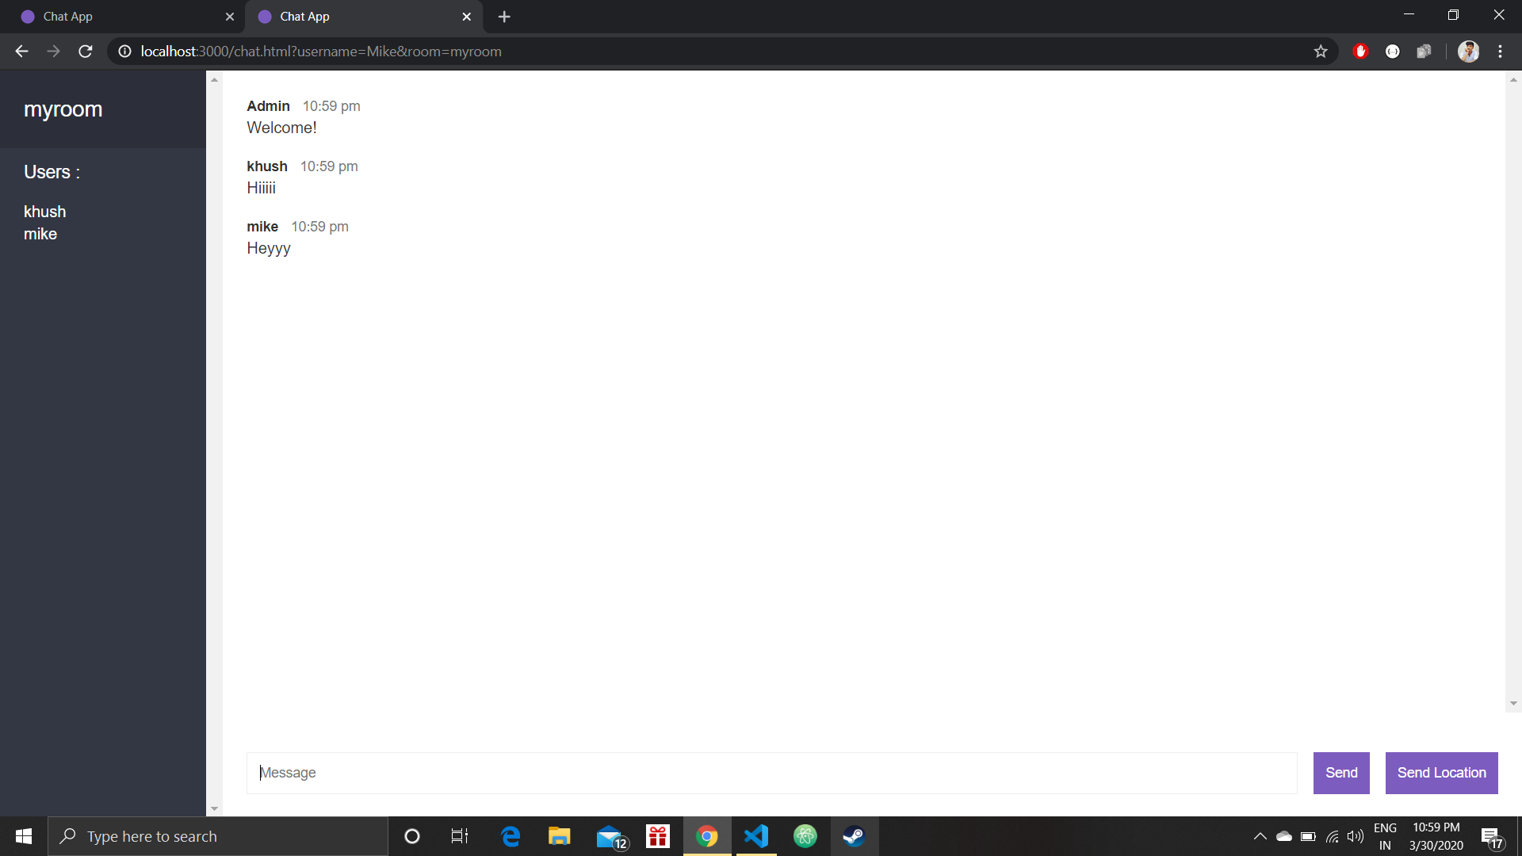Viewport: 1522px width, 856px height.
Task: Click the Chrome profile avatar
Action: (1468, 51)
